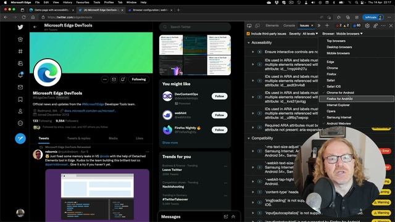Screen dimensions: 395x222
Task: Switch to DevTools Elements tab
Action: pyautogui.click(x=272, y=25)
